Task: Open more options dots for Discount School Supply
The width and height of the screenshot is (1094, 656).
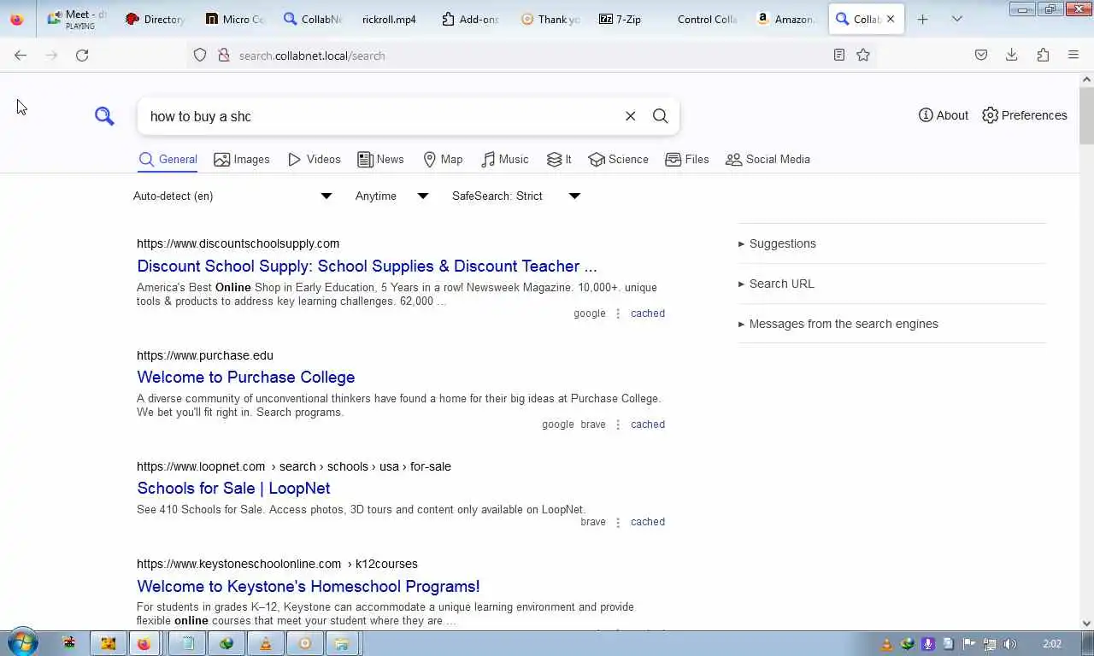Action: tap(618, 313)
